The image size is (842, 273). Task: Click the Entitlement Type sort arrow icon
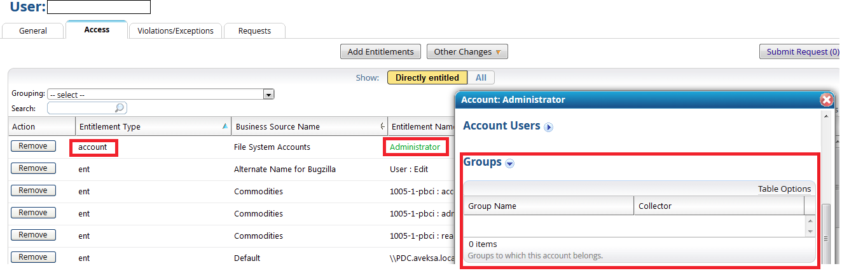pos(224,126)
